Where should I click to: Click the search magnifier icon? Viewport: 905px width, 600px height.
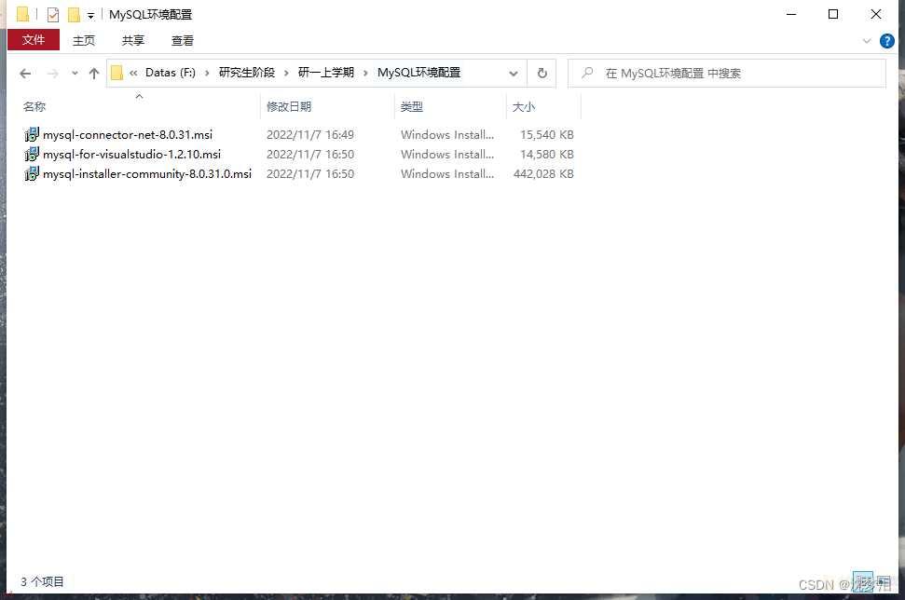coord(587,73)
